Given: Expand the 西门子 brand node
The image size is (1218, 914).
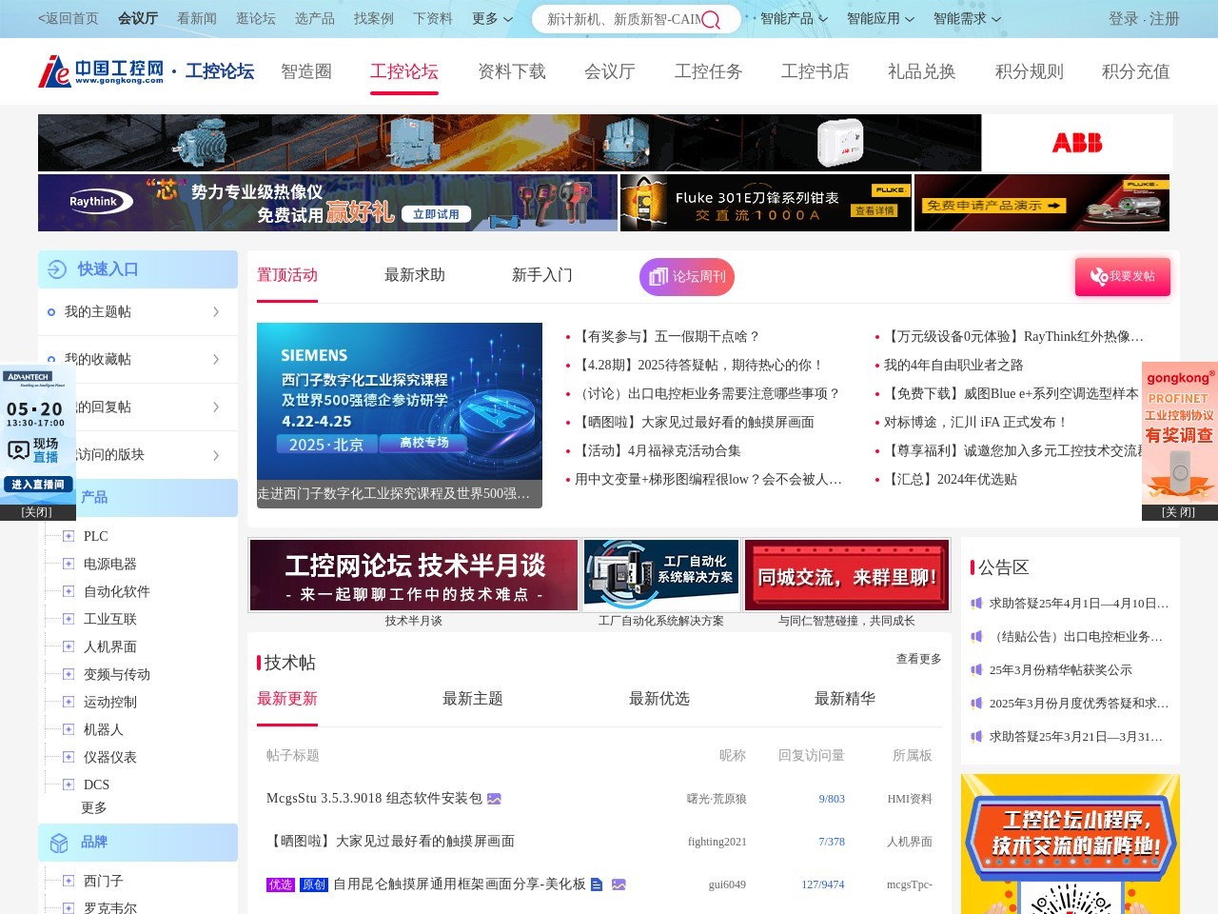Looking at the screenshot, I should [x=69, y=881].
